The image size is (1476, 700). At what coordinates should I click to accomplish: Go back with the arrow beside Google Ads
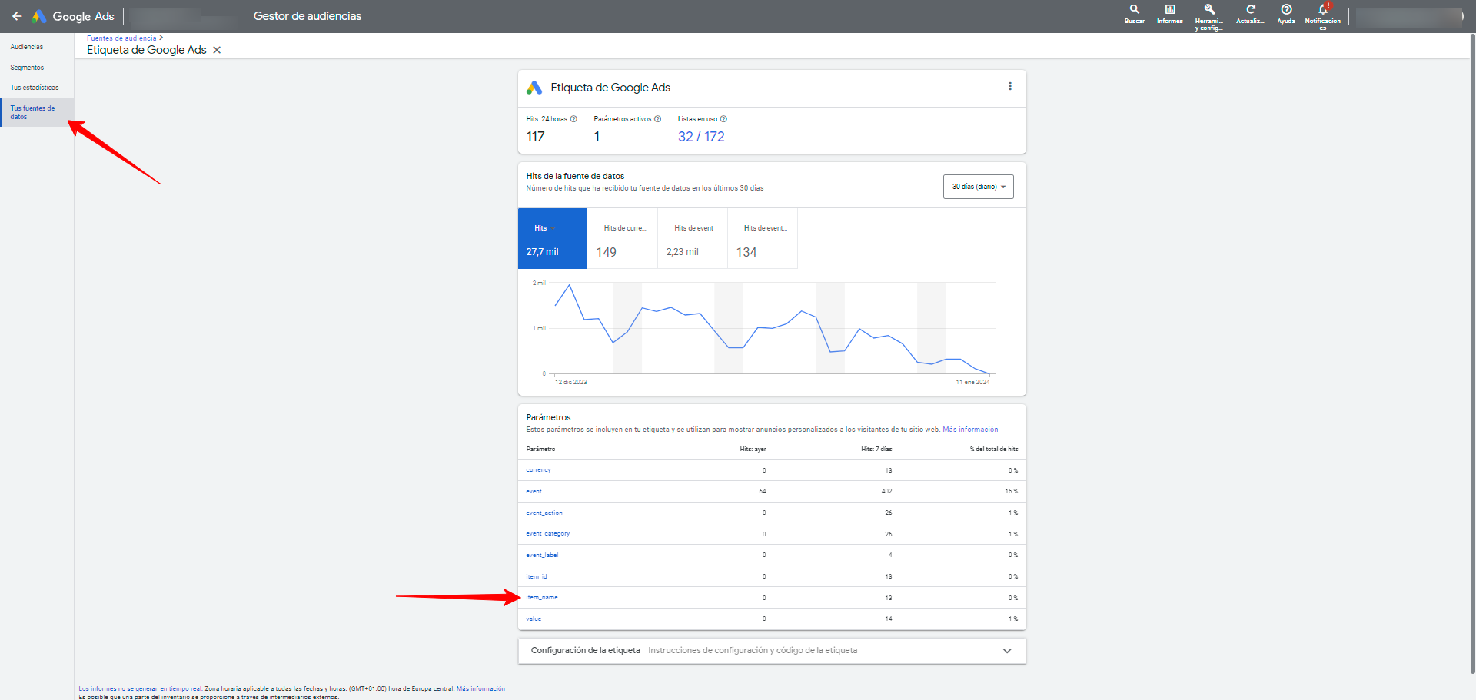(16, 16)
